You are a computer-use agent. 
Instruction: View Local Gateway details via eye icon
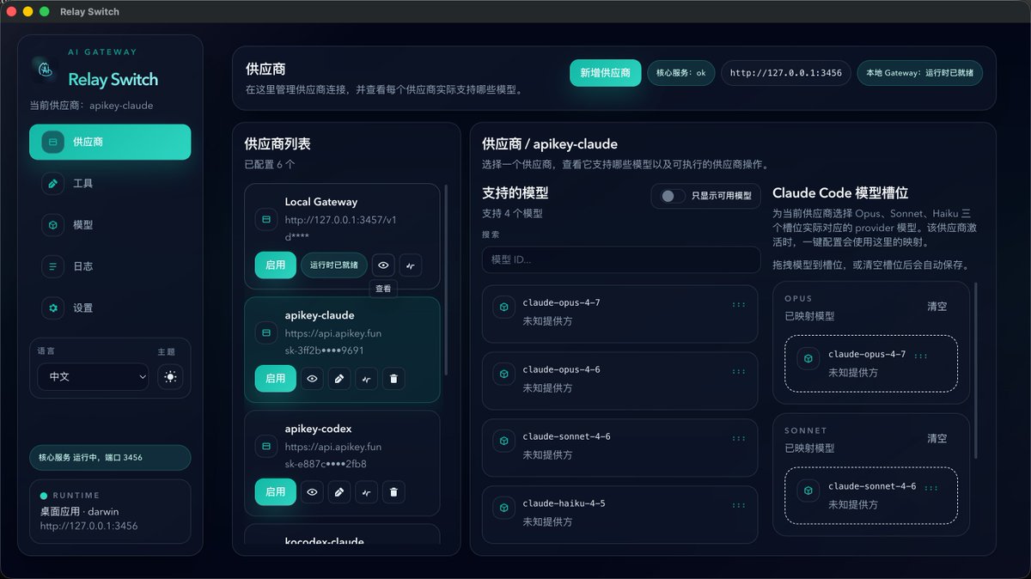click(x=384, y=265)
